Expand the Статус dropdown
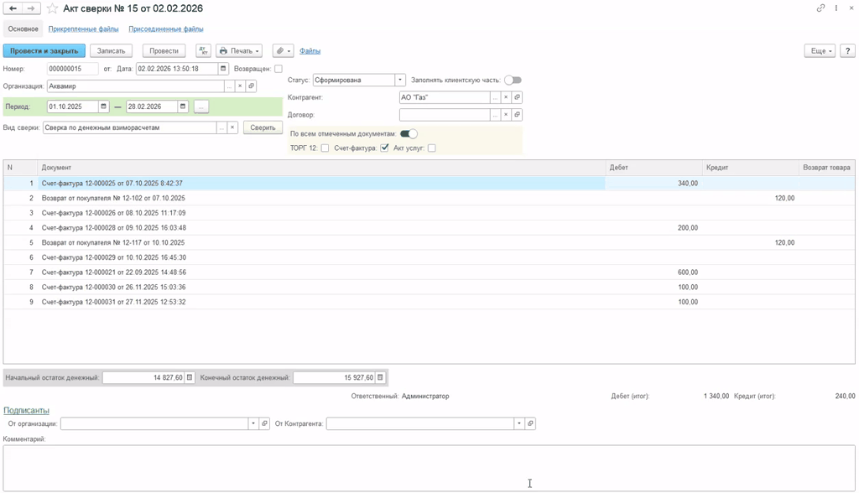This screenshot has width=859, height=493. pyautogui.click(x=400, y=80)
